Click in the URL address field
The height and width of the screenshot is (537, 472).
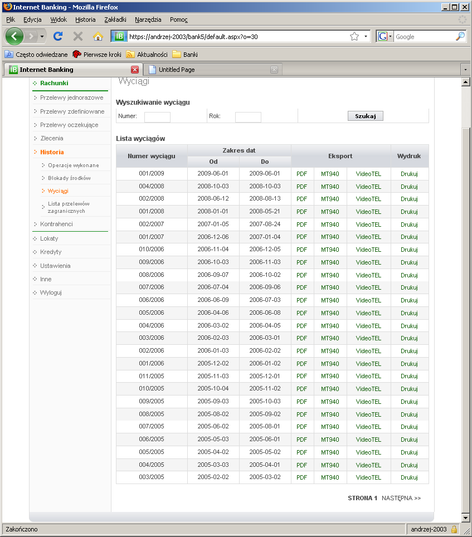(x=238, y=36)
